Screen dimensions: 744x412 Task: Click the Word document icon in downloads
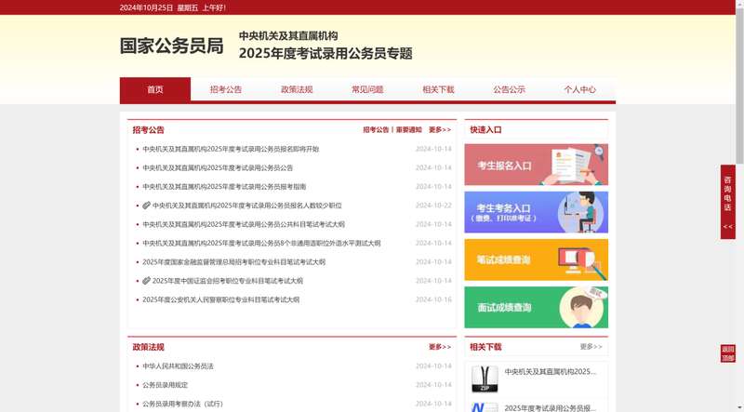[x=478, y=407]
